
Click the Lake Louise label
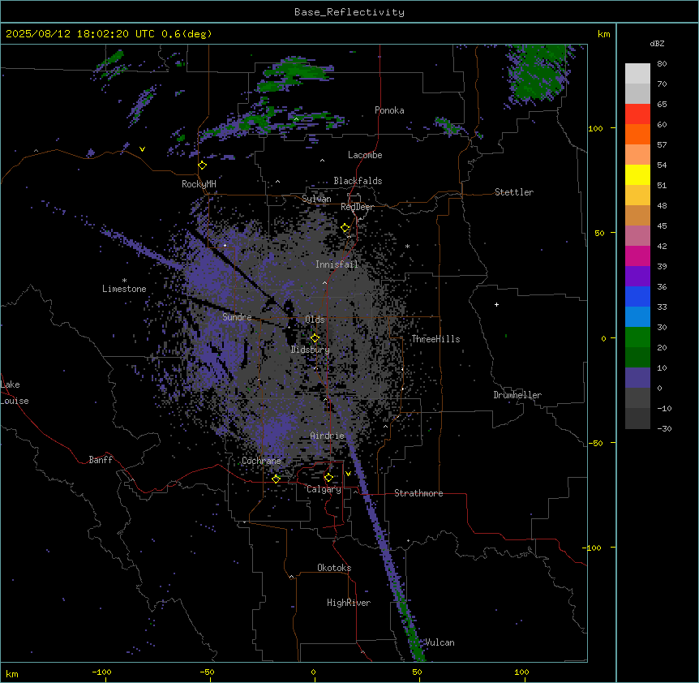pyautogui.click(x=15, y=393)
